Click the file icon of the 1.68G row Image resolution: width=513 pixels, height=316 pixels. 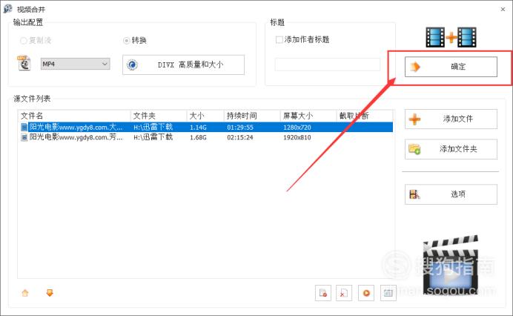click(x=24, y=137)
